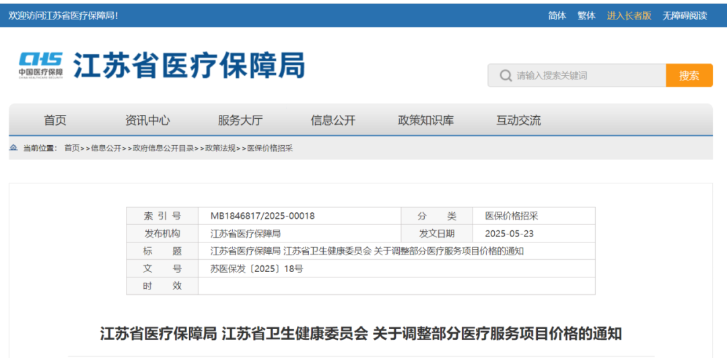Click the 信息公开 breadcrumb link
This screenshot has height=358, width=727.
(106, 148)
